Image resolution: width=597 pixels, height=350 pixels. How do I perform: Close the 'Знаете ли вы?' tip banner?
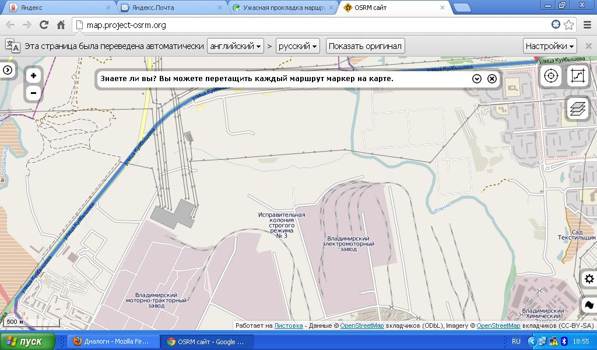pos(492,79)
